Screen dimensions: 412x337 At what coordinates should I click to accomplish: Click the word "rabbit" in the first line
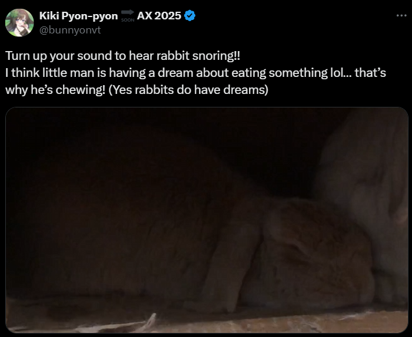click(x=173, y=56)
